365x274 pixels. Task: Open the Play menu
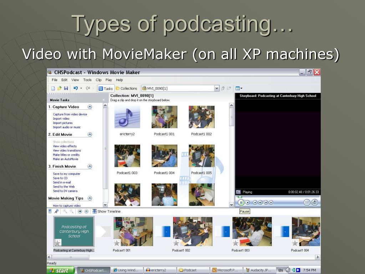[x=108, y=80]
